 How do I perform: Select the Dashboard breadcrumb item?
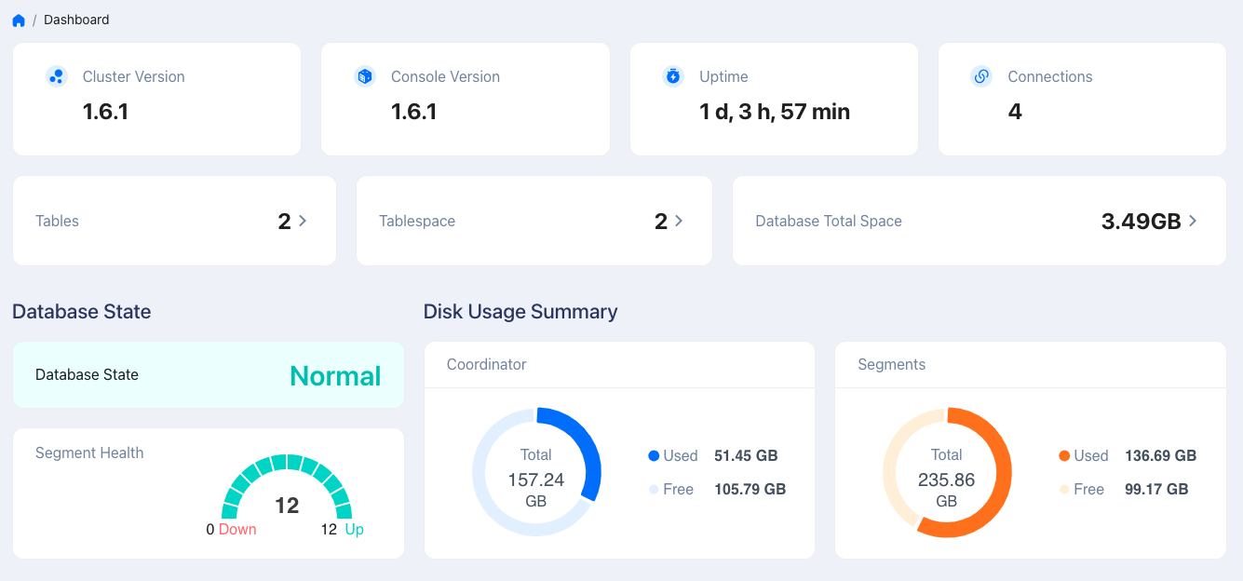pyautogui.click(x=76, y=20)
